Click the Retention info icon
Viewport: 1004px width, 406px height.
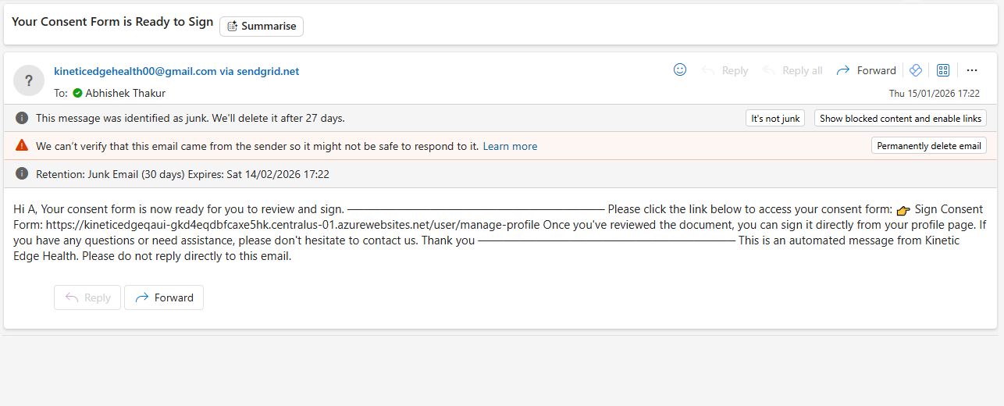(22, 174)
